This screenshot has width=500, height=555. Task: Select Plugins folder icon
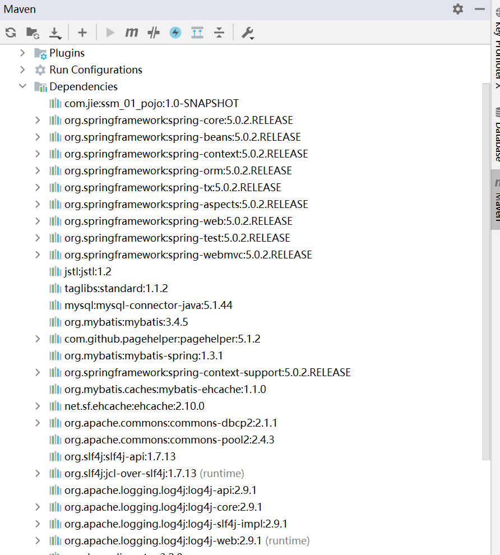pyautogui.click(x=40, y=53)
